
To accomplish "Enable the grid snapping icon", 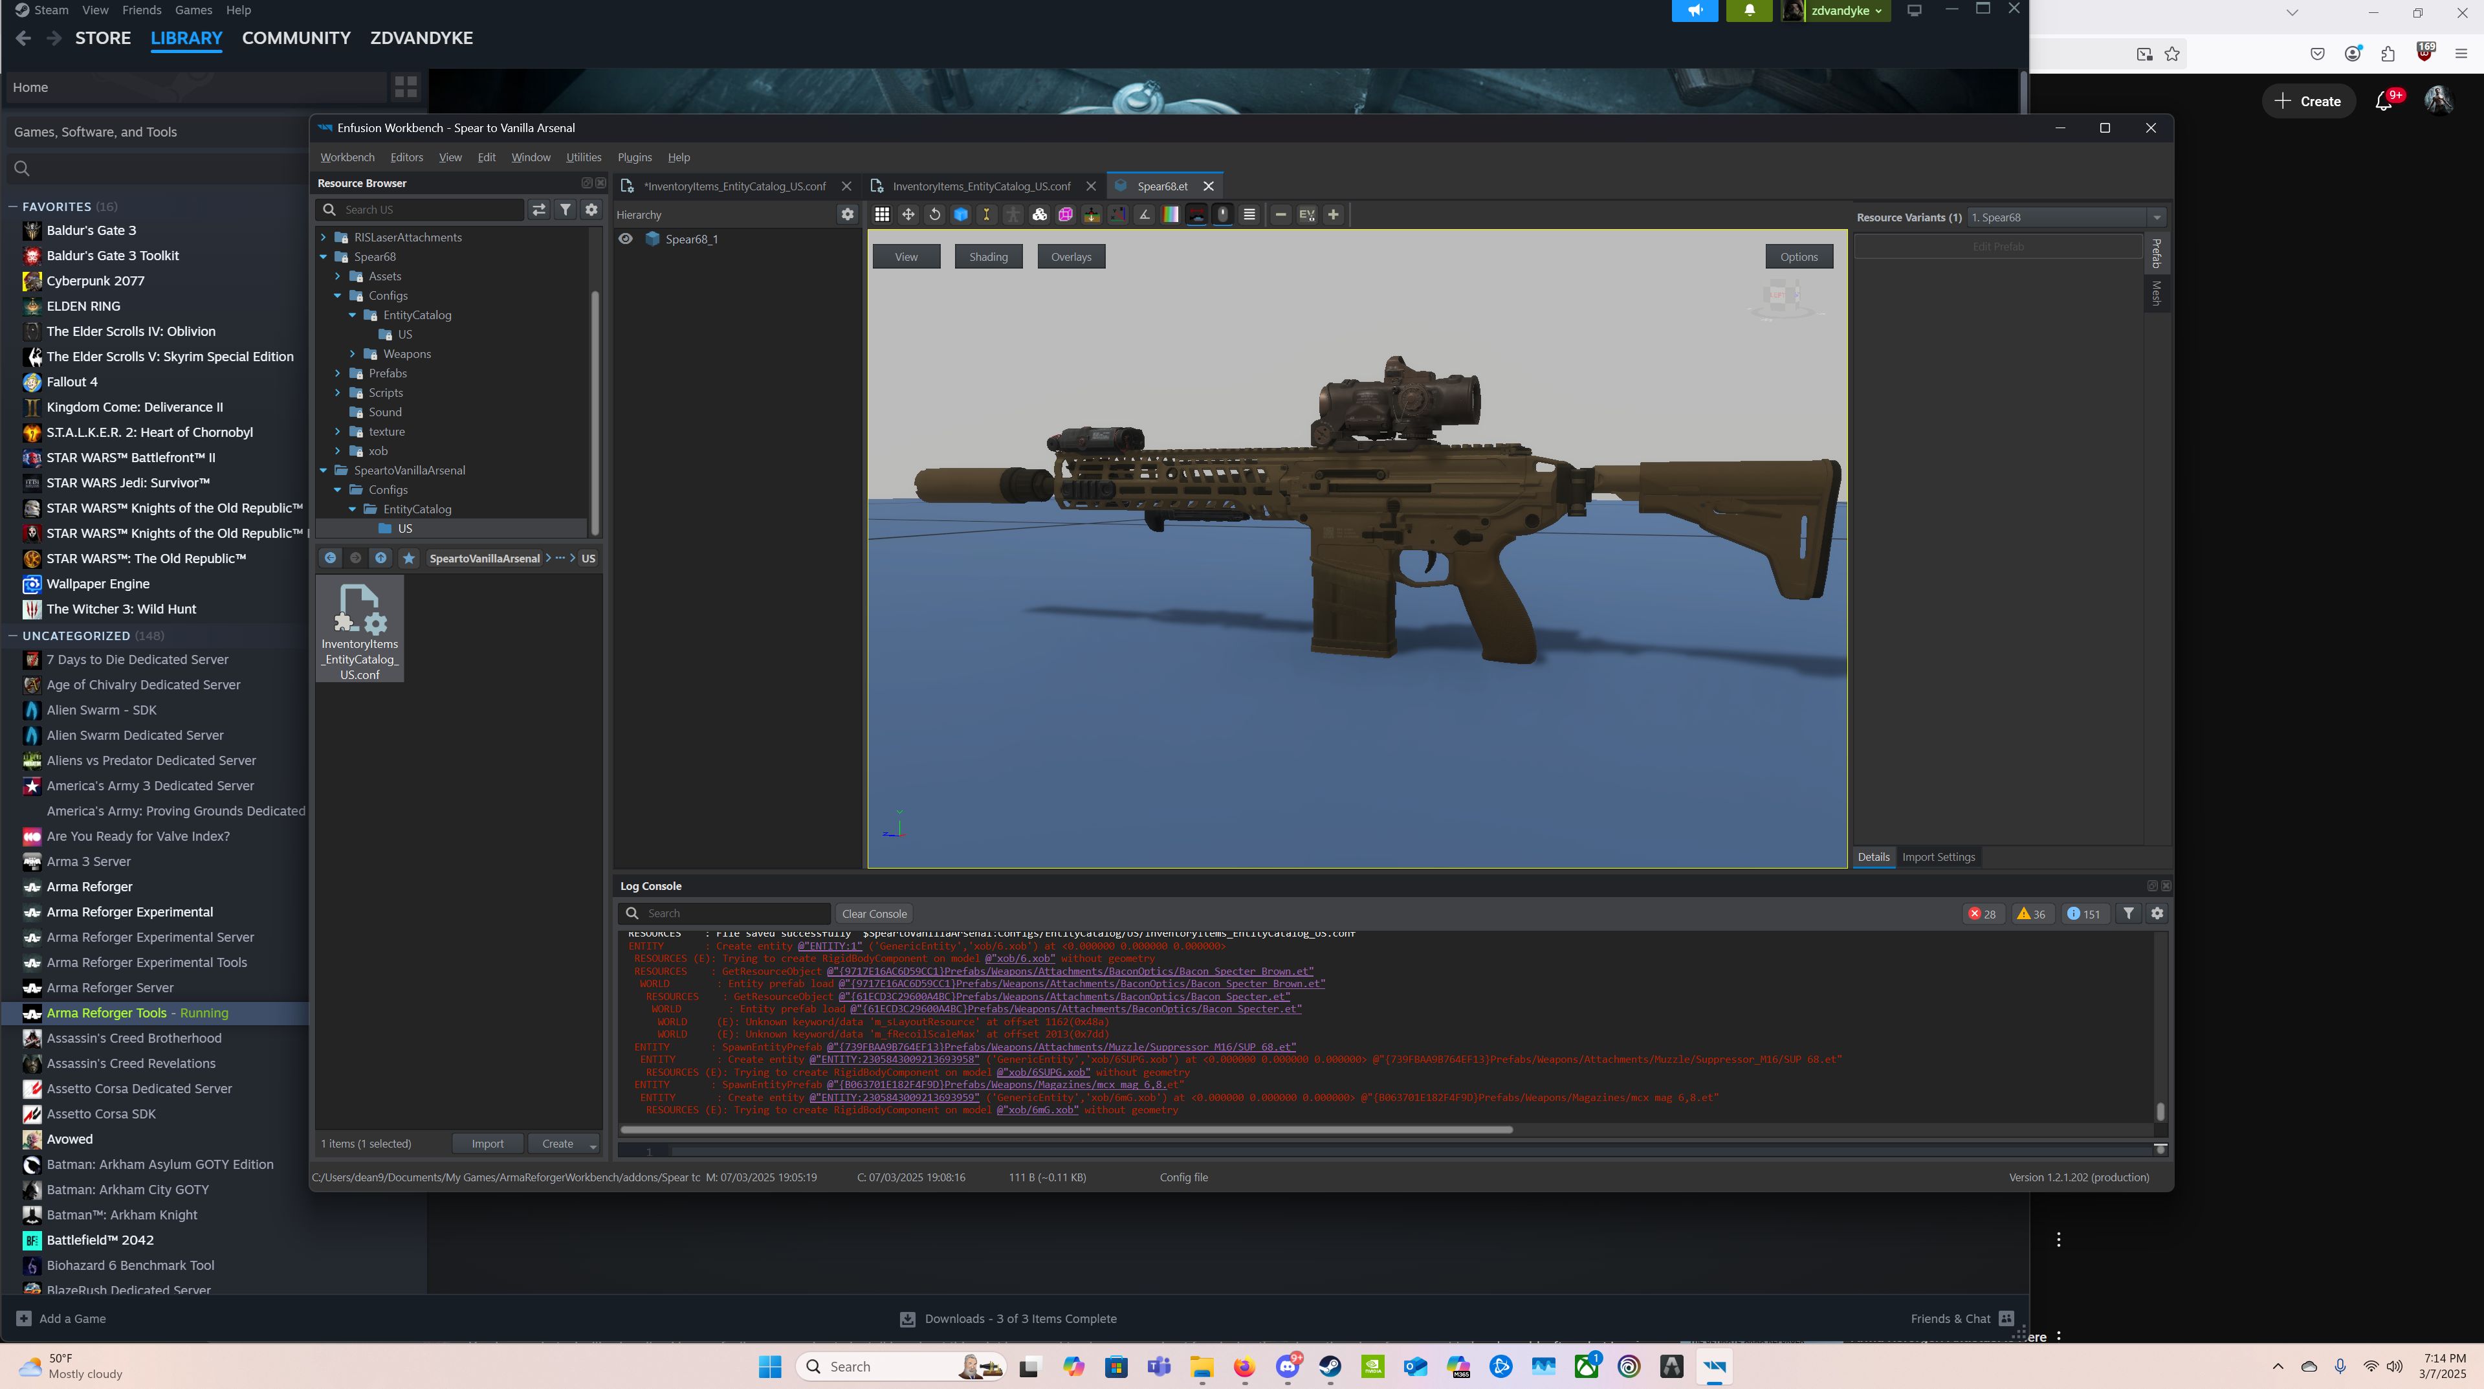I will click(881, 214).
